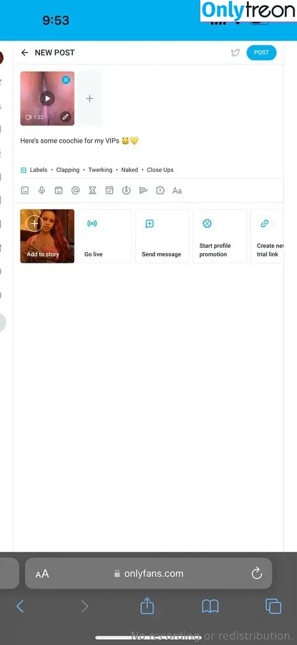Open the Send message option
This screenshot has height=645, width=297.
162,236
